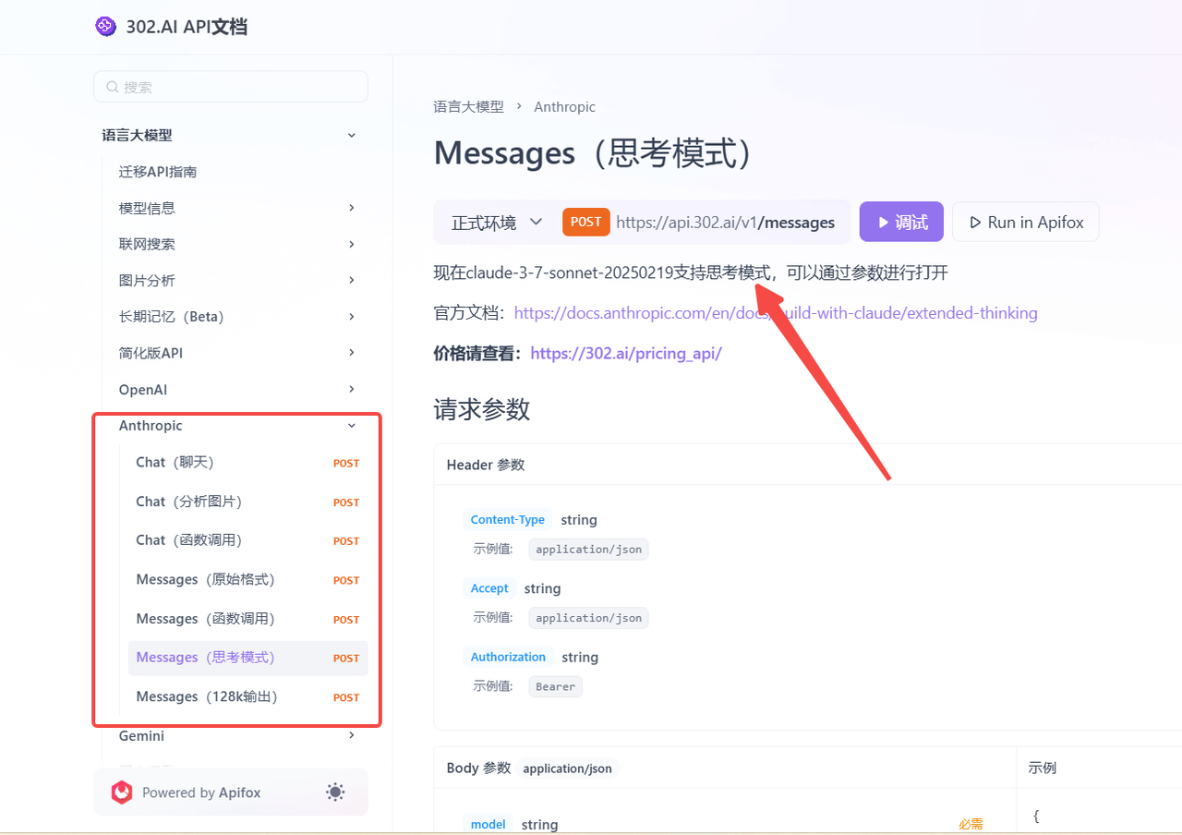
Task: Click the 示例 column header
Action: [1043, 768]
